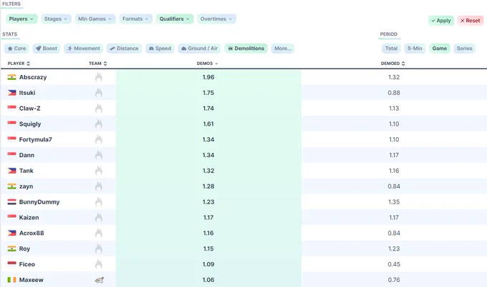Click the team logo in Itsuki's row
The height and width of the screenshot is (287, 487).
(x=98, y=93)
